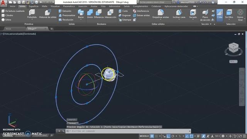Click the Undo arrow in quick access toolbar
The image size is (247, 139).
click(x=41, y=2)
